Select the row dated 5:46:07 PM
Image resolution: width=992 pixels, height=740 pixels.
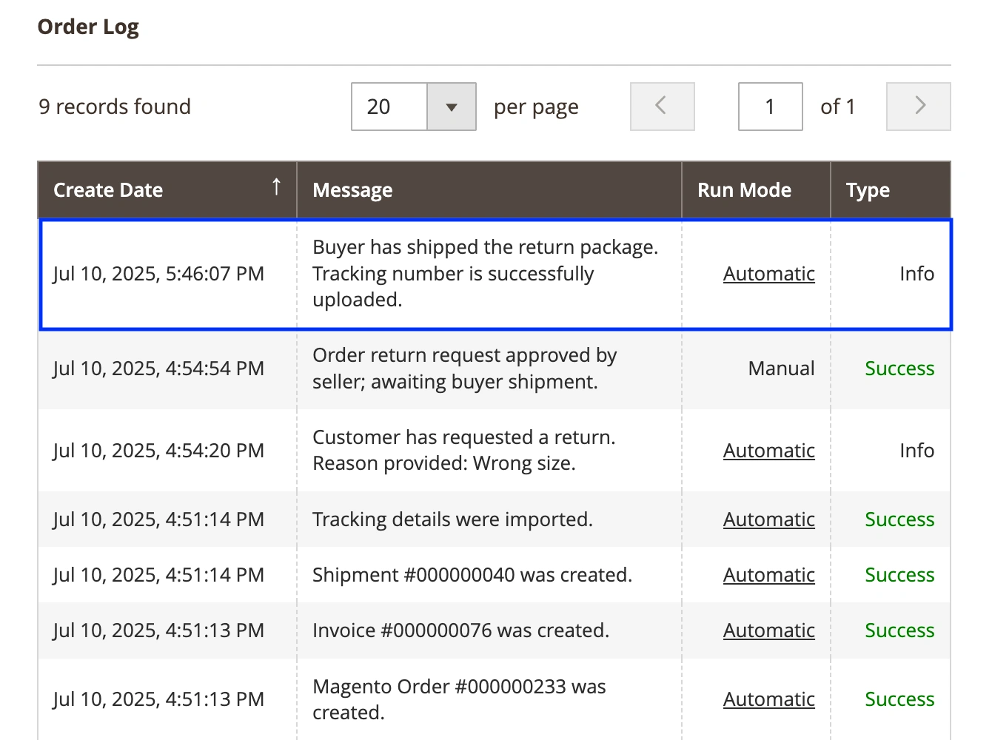(x=158, y=274)
